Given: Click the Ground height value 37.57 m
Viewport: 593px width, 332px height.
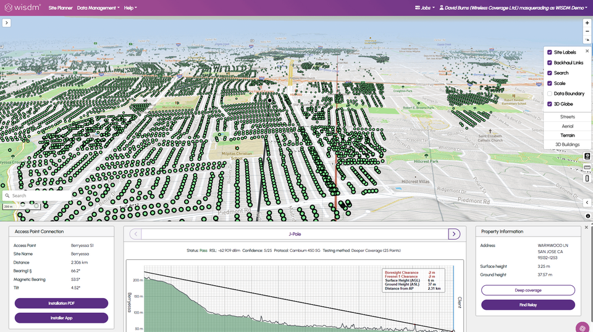Looking at the screenshot, I should [545, 275].
